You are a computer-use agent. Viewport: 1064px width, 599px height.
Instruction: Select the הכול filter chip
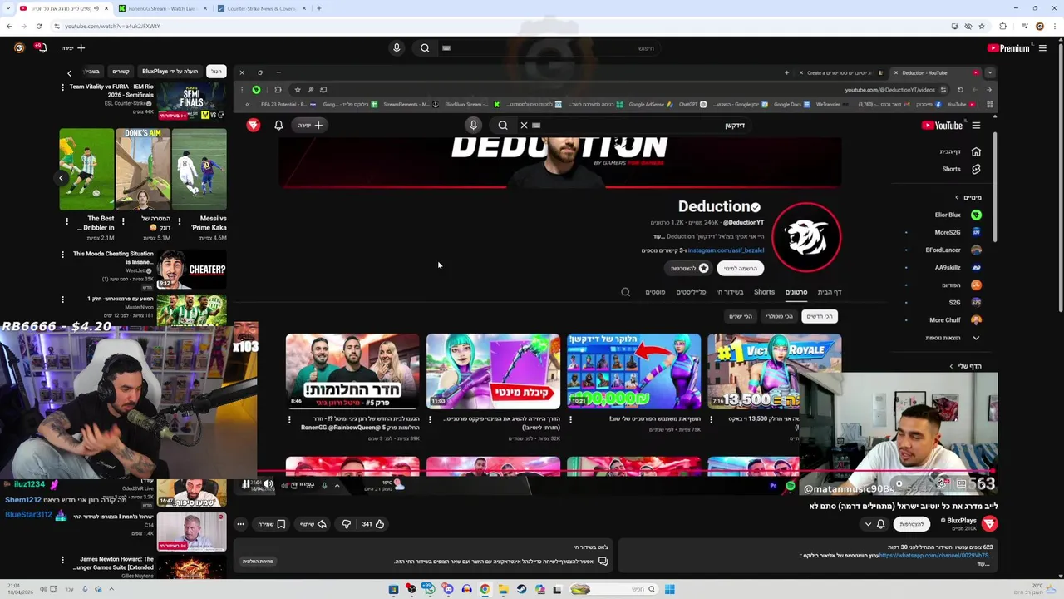tap(216, 72)
